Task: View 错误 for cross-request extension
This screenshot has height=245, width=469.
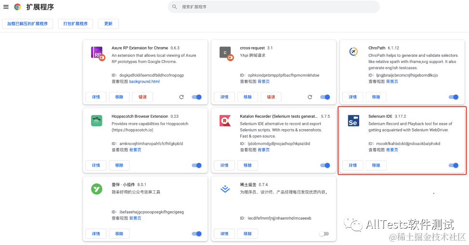Action: pyautogui.click(x=271, y=97)
